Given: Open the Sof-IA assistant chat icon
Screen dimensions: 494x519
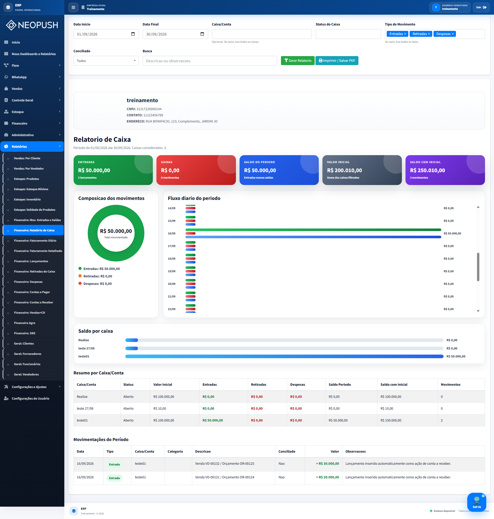Looking at the screenshot, I should [x=477, y=502].
